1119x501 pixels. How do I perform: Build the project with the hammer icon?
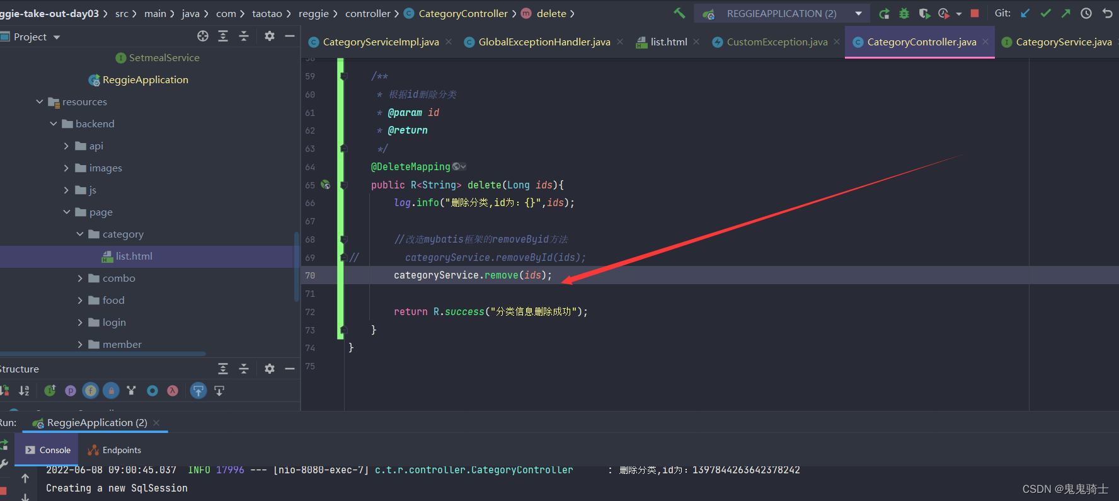(x=679, y=13)
